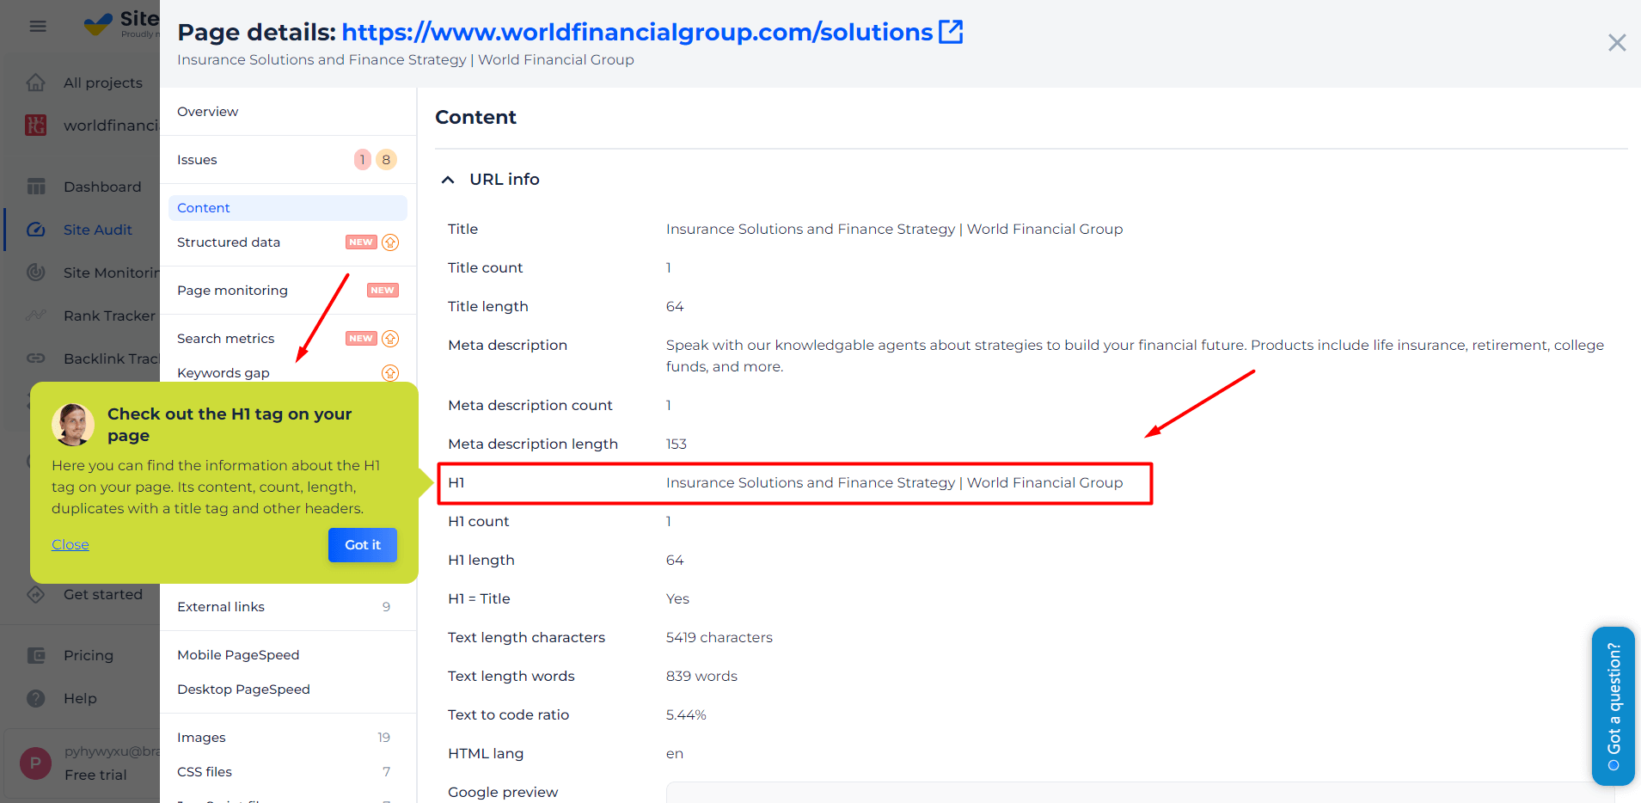Open the CSS files tab
Viewport: 1641px width, 803px height.
point(205,772)
